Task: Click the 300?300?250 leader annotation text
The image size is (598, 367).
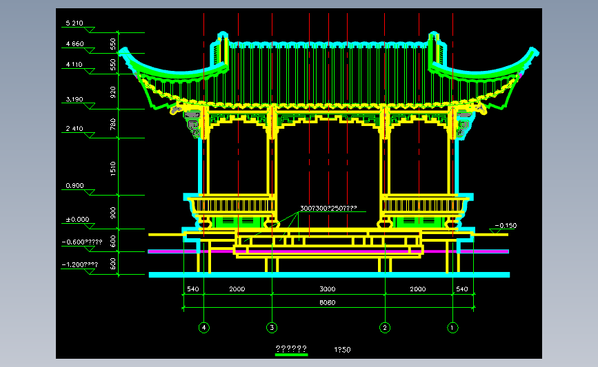Action: tap(329, 208)
